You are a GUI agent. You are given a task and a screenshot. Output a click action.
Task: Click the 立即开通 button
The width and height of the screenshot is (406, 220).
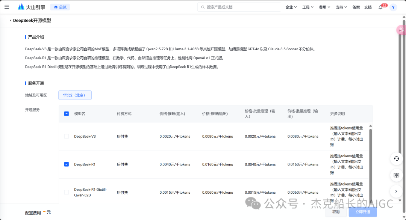(363, 212)
